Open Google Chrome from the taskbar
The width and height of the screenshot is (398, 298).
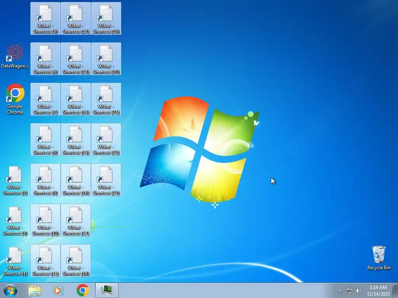click(82, 290)
